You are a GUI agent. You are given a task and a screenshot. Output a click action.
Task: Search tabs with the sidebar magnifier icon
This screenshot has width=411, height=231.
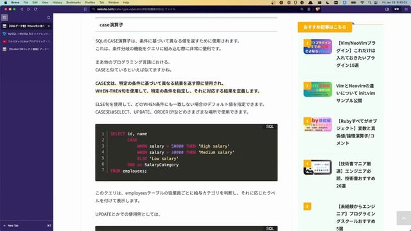(x=49, y=17)
